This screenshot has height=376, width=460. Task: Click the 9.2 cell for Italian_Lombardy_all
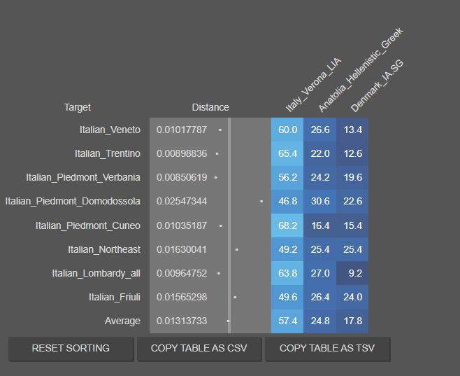tap(352, 273)
